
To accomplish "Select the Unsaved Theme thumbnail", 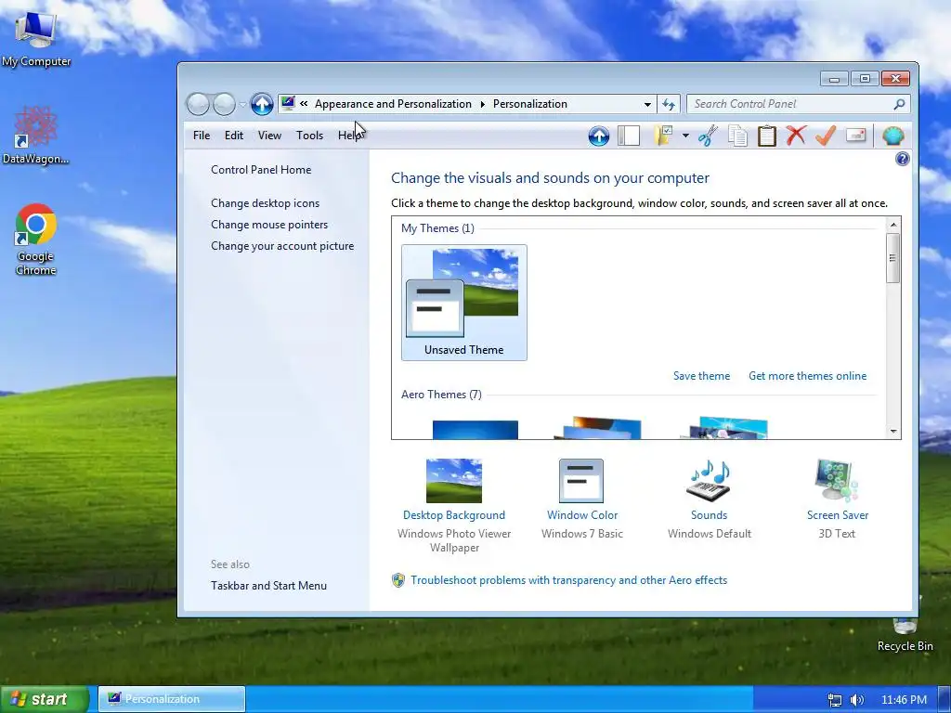I will pyautogui.click(x=464, y=303).
